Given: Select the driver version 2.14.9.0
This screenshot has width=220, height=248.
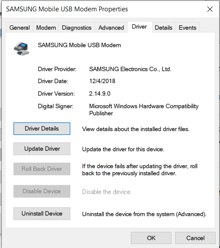Looking at the screenshot, I should [100, 94].
